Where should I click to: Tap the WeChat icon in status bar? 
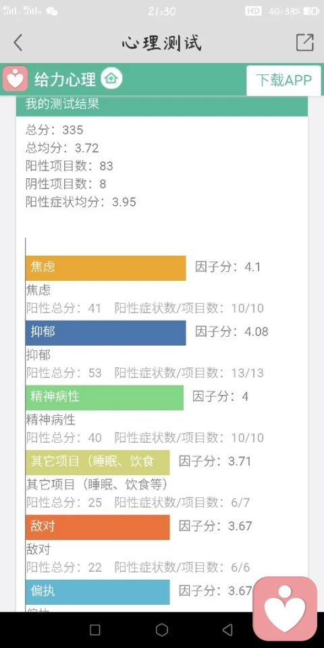[x=52, y=11]
